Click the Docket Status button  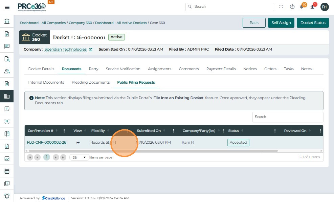(313, 23)
